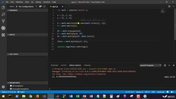Change language mode via JavaScript status item
Viewport: 176px width, 99px height.
tap(161, 92)
